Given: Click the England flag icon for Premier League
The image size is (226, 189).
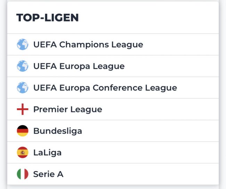Looking at the screenshot, I should 23,109.
